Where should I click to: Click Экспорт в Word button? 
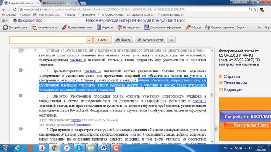click(150, 40)
